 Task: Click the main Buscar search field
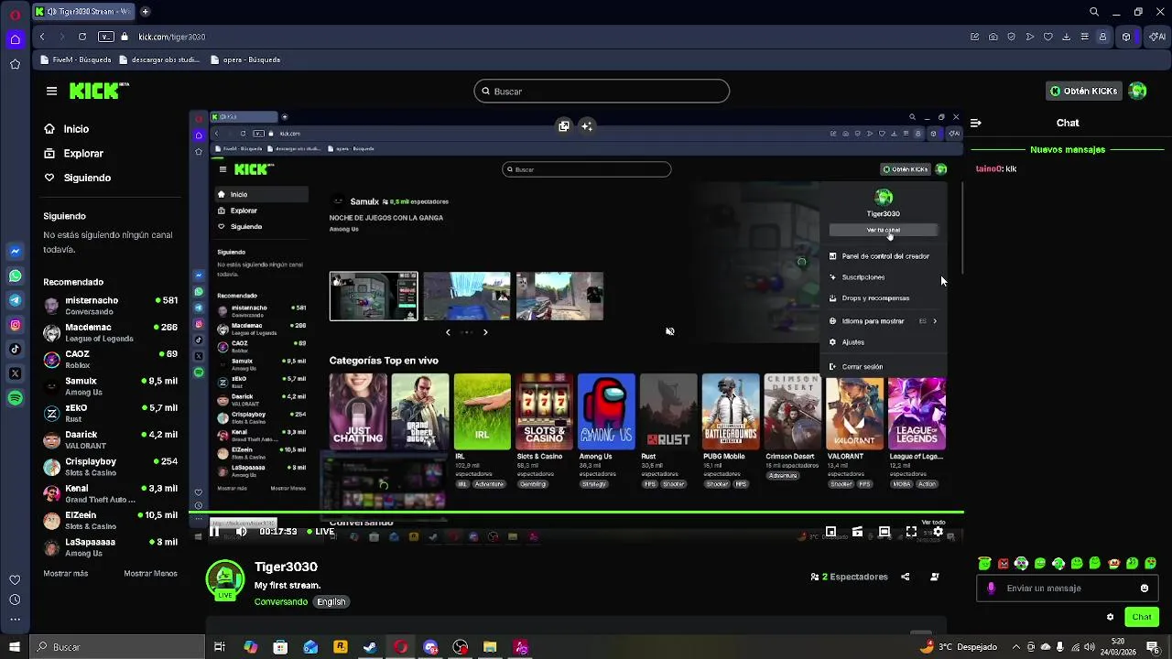602,92
